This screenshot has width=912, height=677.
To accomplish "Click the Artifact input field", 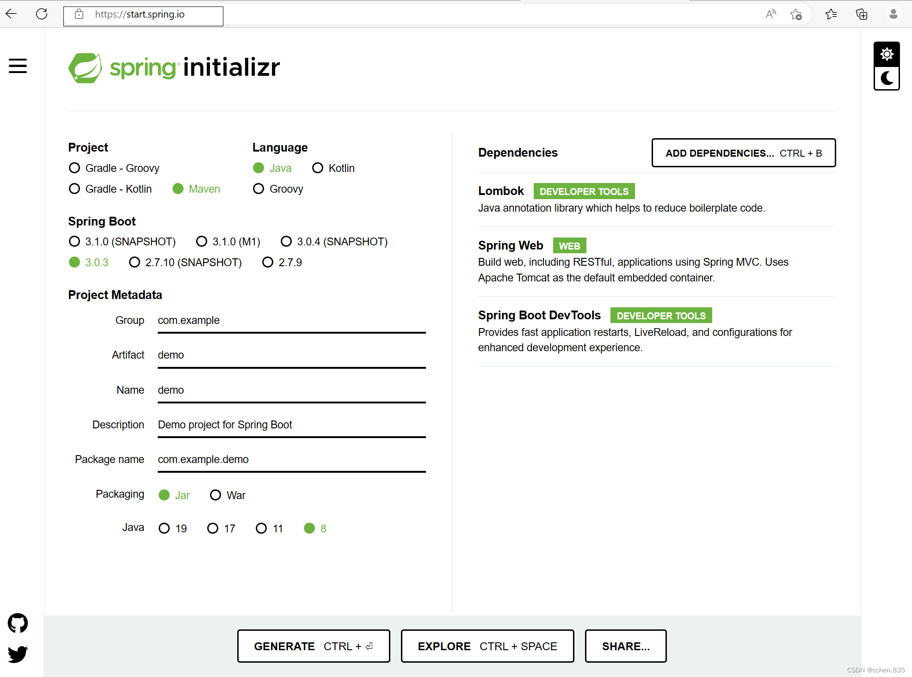I will click(x=291, y=355).
